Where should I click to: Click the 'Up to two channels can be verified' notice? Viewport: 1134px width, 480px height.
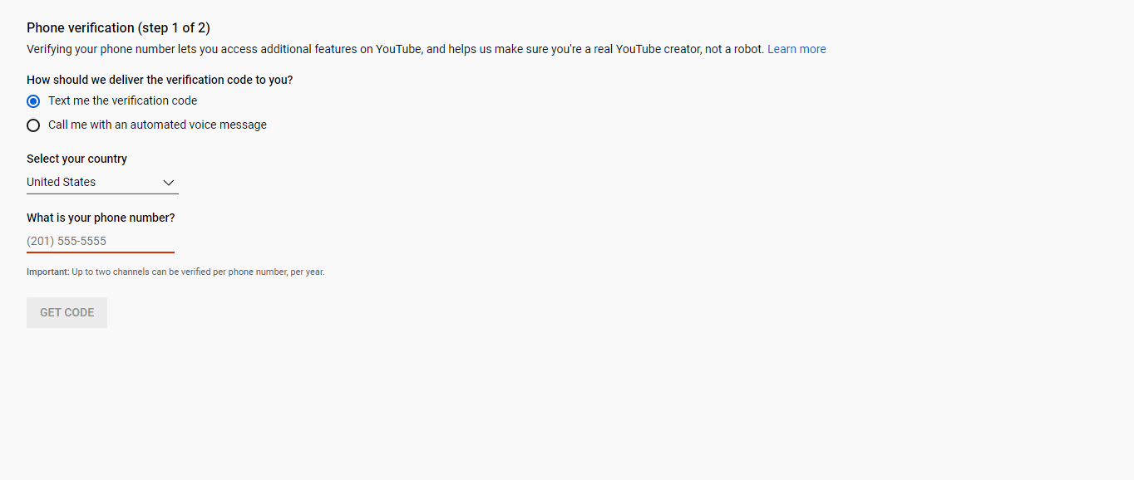[198, 272]
